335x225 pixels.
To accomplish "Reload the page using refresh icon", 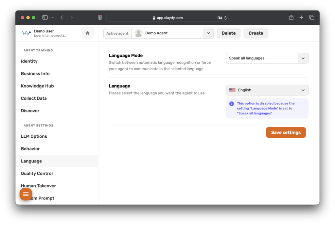I will (225, 18).
